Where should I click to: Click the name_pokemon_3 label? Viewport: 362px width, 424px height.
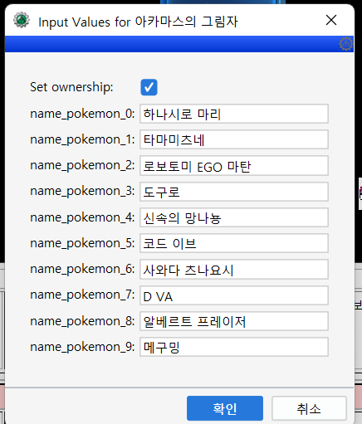tap(82, 192)
